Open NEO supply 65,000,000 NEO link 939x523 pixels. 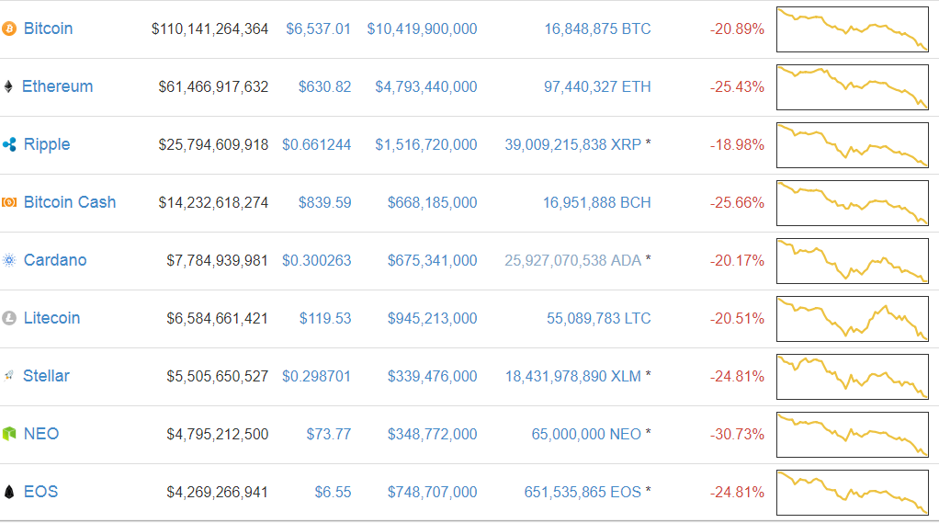click(586, 434)
